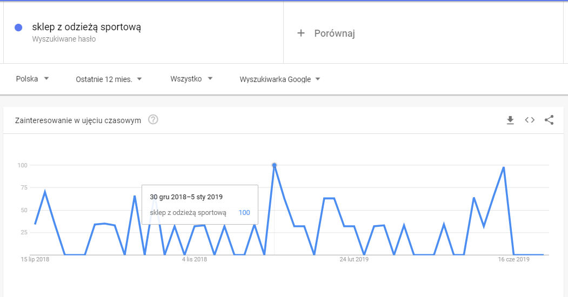Click the 16 cze 2019 axis label
The width and height of the screenshot is (568, 297).
pos(513,260)
